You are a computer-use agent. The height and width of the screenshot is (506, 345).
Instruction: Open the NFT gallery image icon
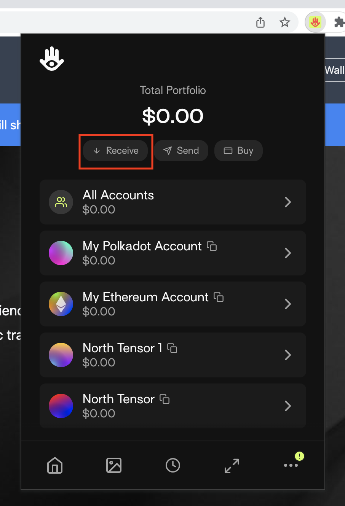(x=114, y=465)
